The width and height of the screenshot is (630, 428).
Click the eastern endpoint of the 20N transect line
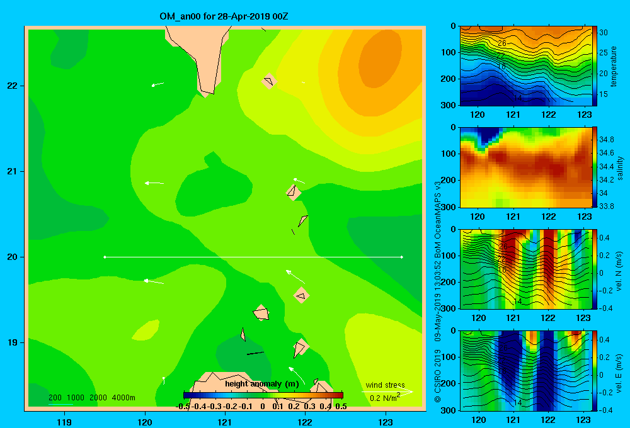[x=401, y=257]
